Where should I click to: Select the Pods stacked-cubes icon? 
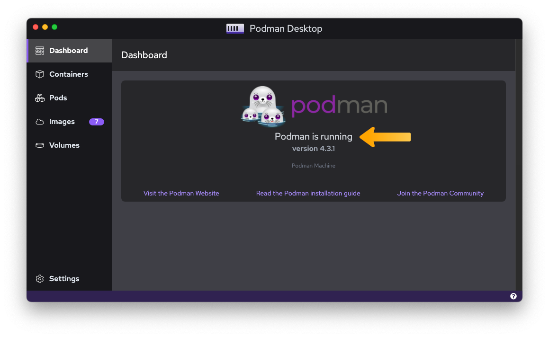(40, 98)
